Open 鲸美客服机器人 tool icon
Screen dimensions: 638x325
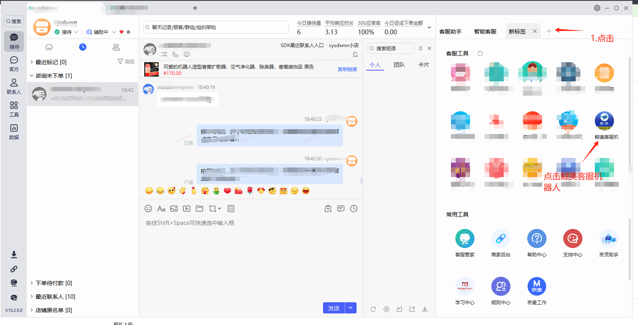(x=604, y=121)
